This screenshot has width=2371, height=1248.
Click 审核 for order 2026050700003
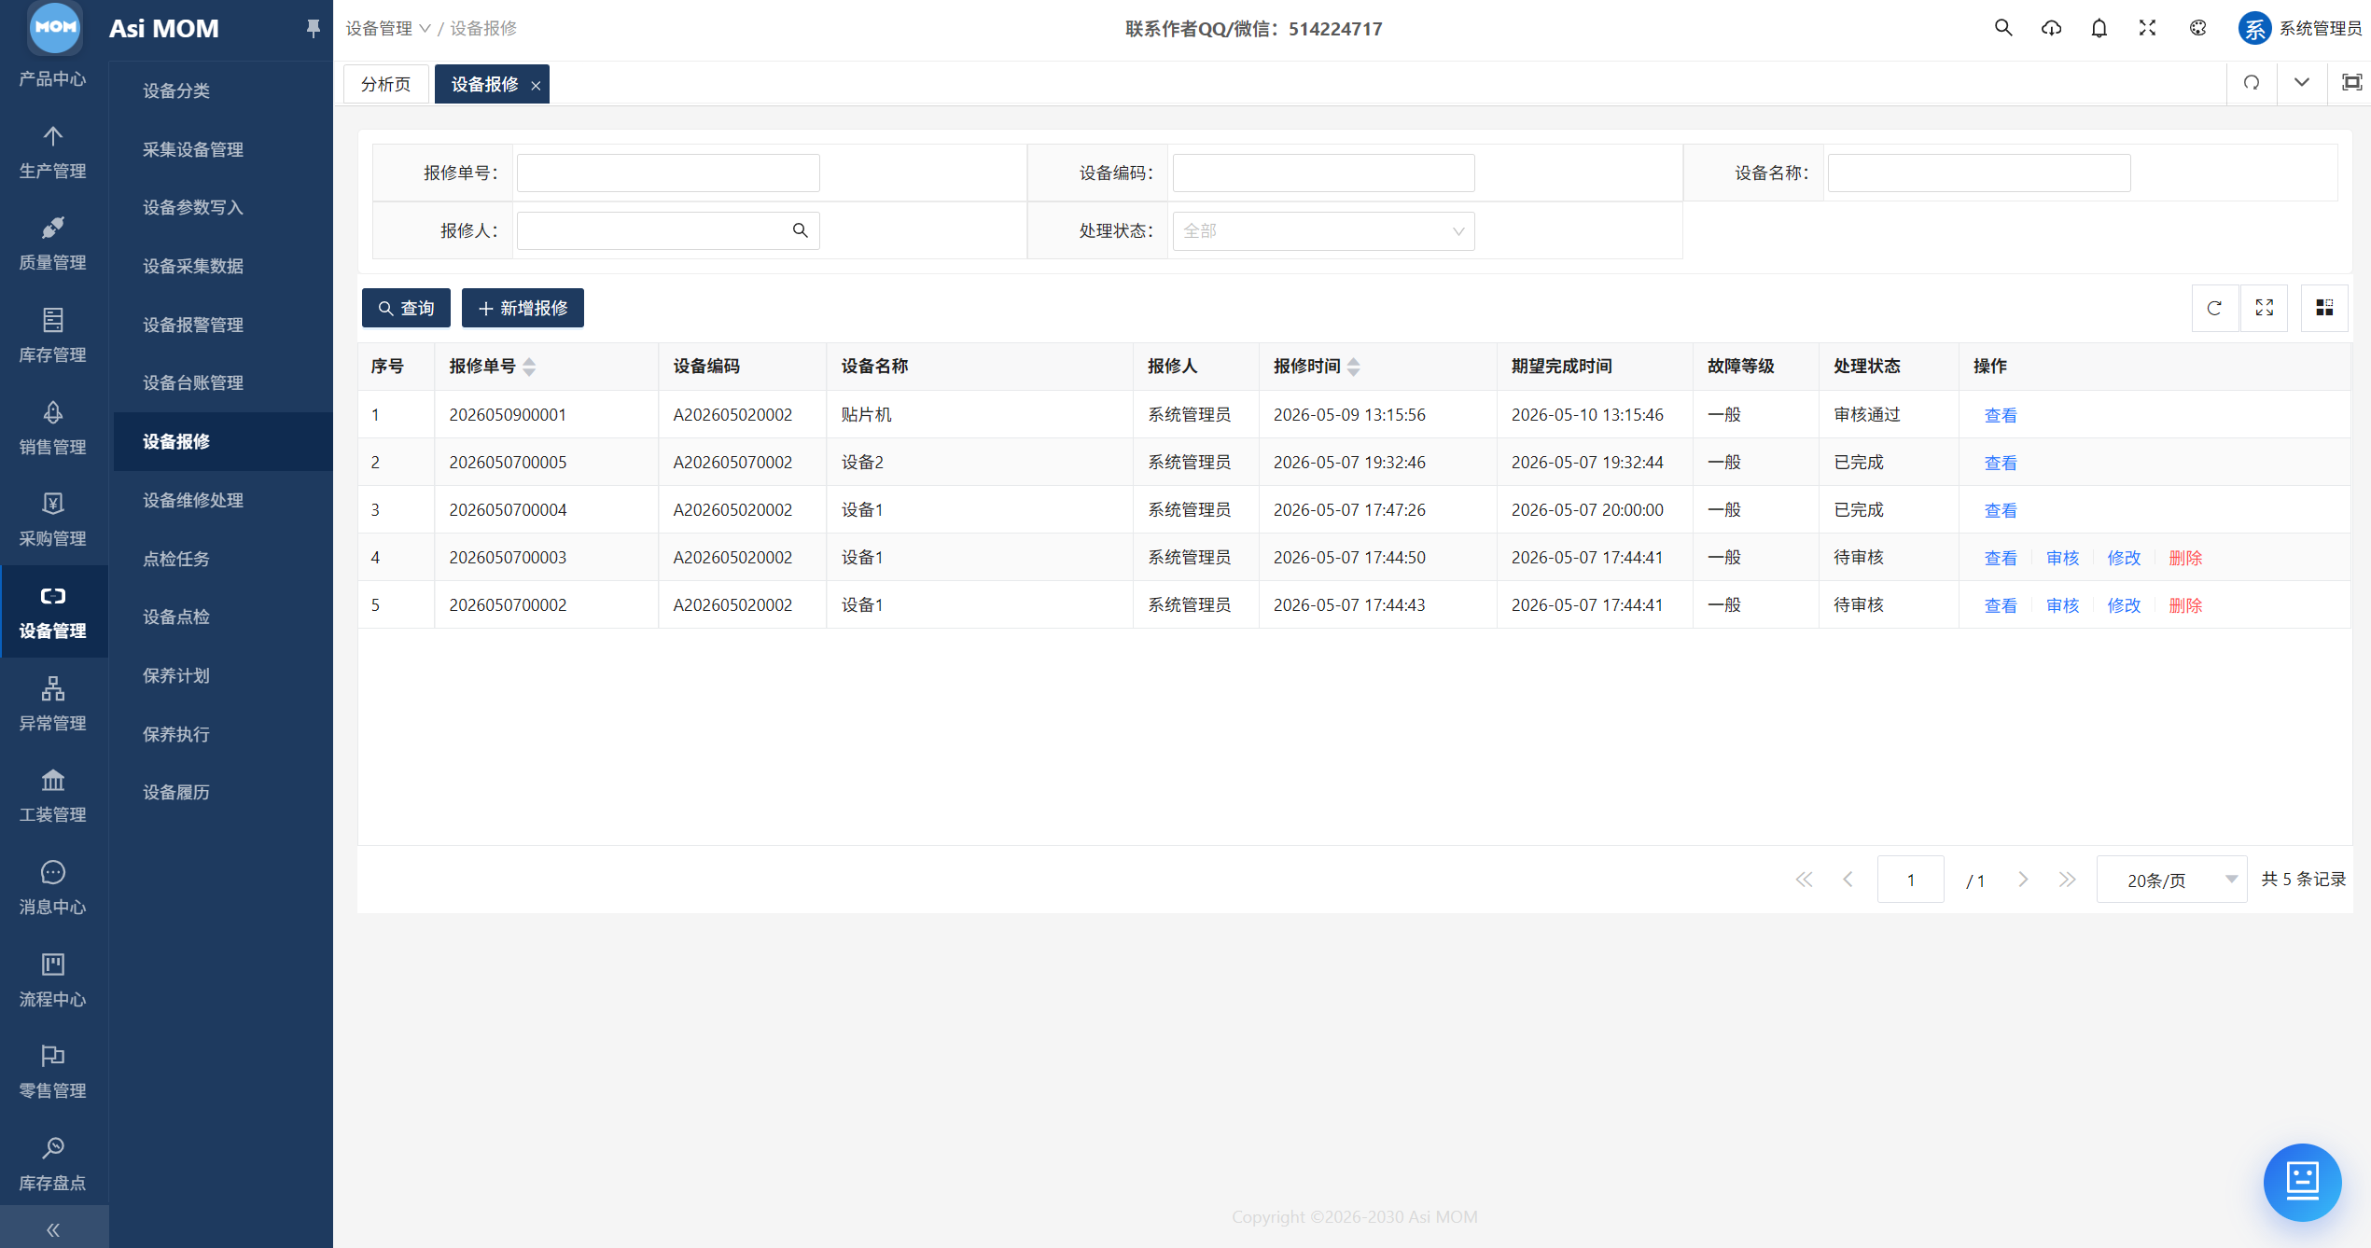point(2062,558)
